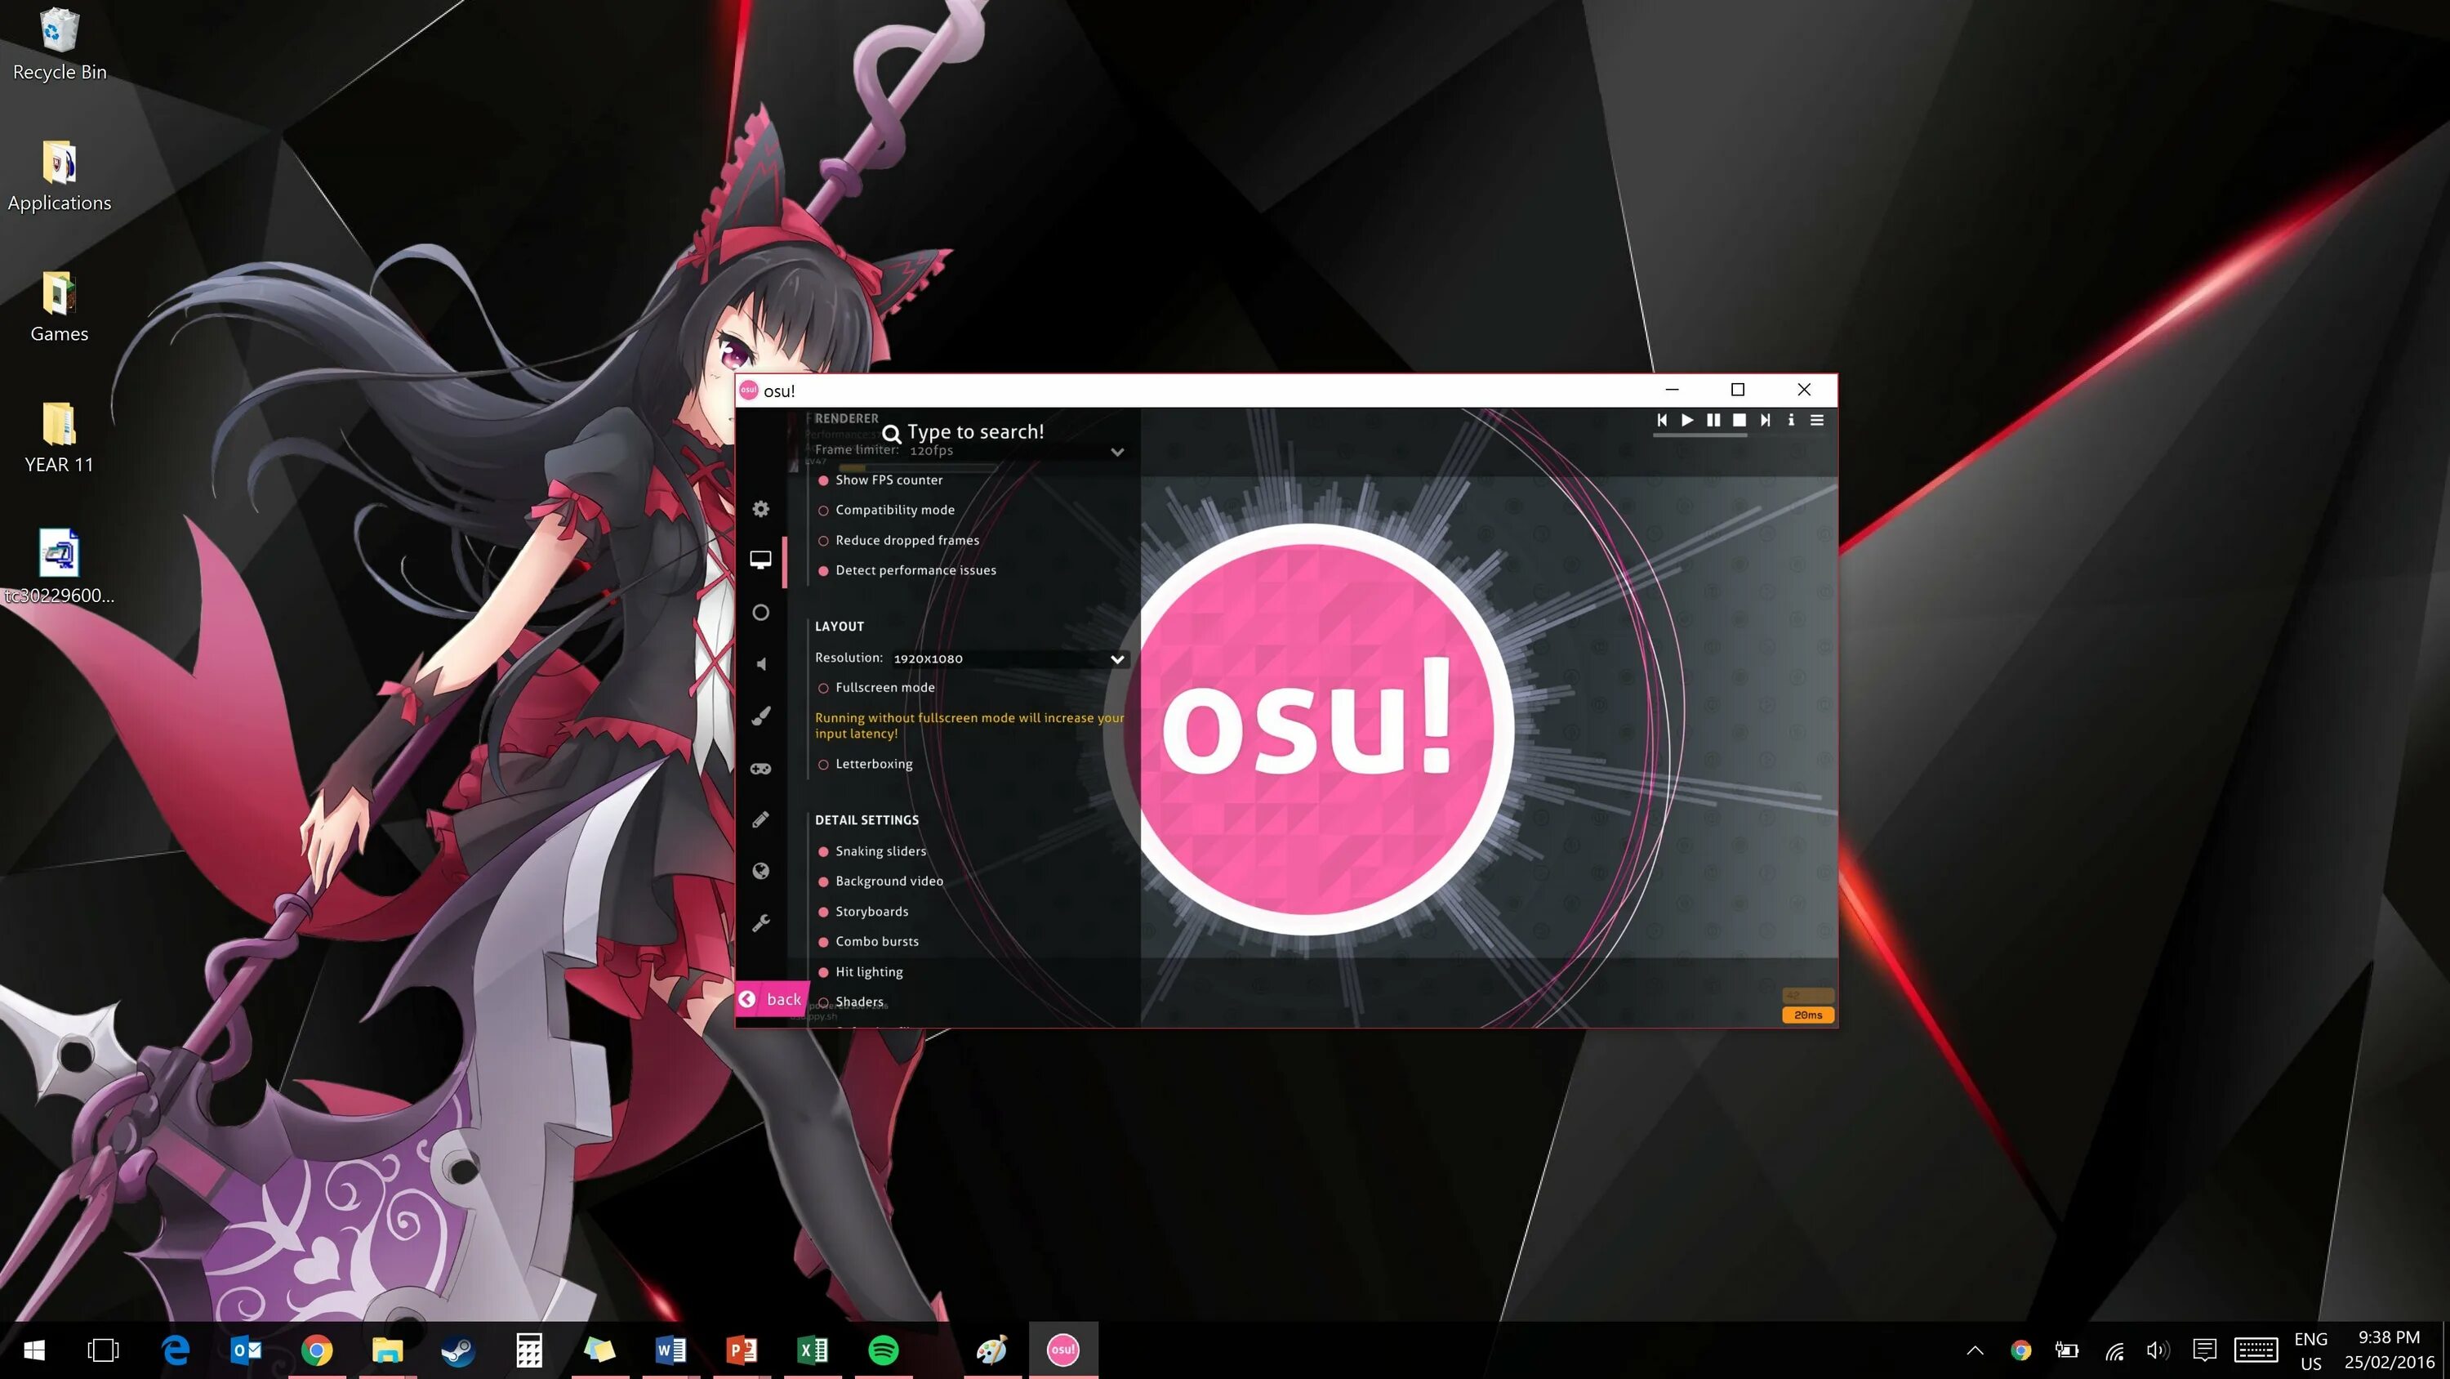Show hidden system tray icons

[x=1976, y=1350]
